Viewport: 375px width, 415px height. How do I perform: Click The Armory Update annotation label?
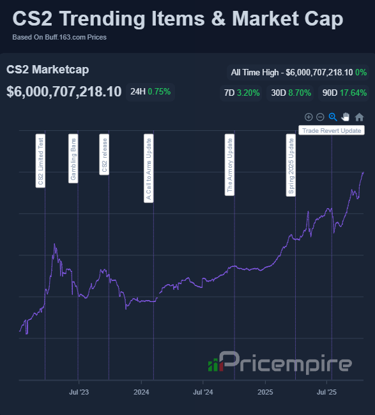[229, 165]
